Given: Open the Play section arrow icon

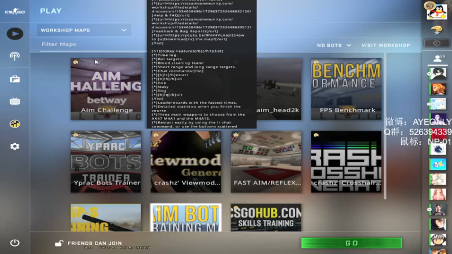Looking at the screenshot, I should 15,34.
